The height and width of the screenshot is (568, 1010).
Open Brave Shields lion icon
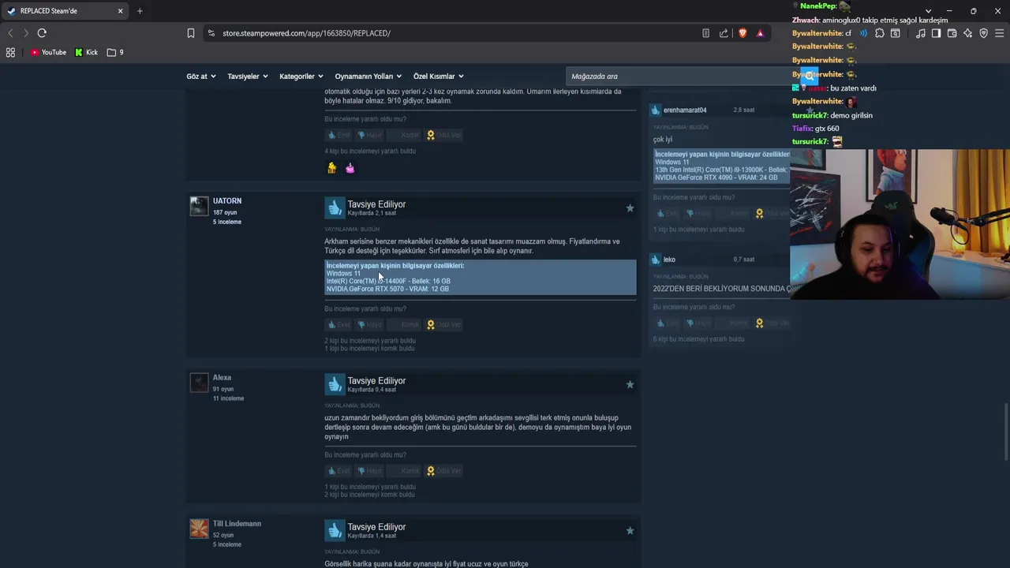(x=743, y=33)
